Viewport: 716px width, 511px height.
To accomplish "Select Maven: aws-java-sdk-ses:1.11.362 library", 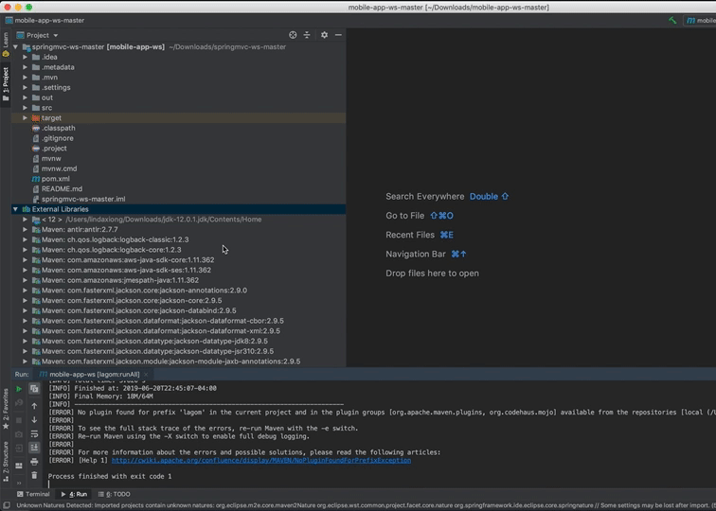I will pos(126,270).
